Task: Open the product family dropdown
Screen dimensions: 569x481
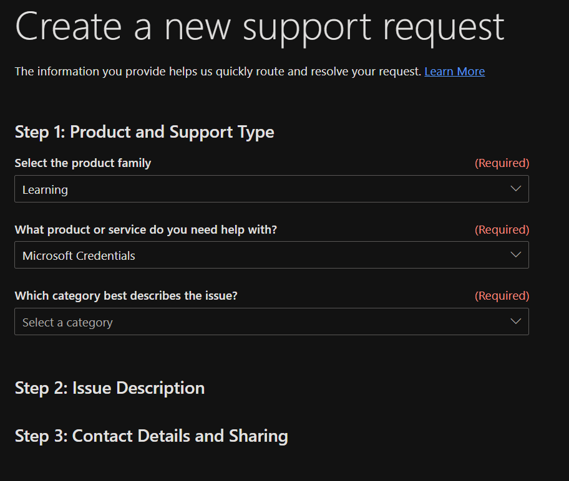Action: tap(271, 189)
